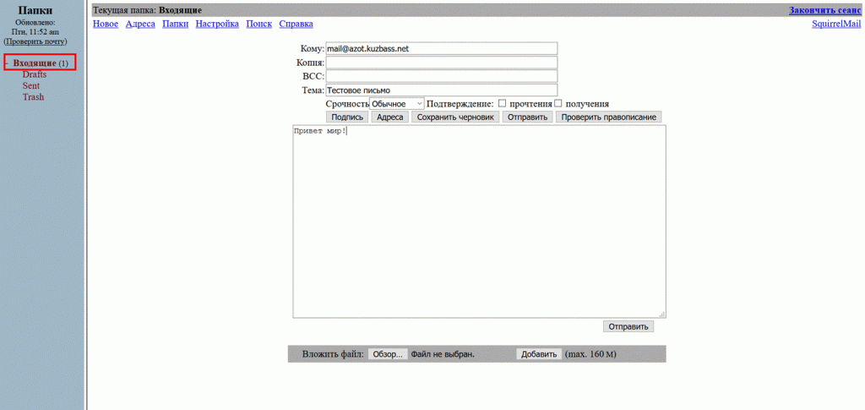Click 'Сохранить черновик' button
The height and width of the screenshot is (410, 865).
[x=455, y=117]
